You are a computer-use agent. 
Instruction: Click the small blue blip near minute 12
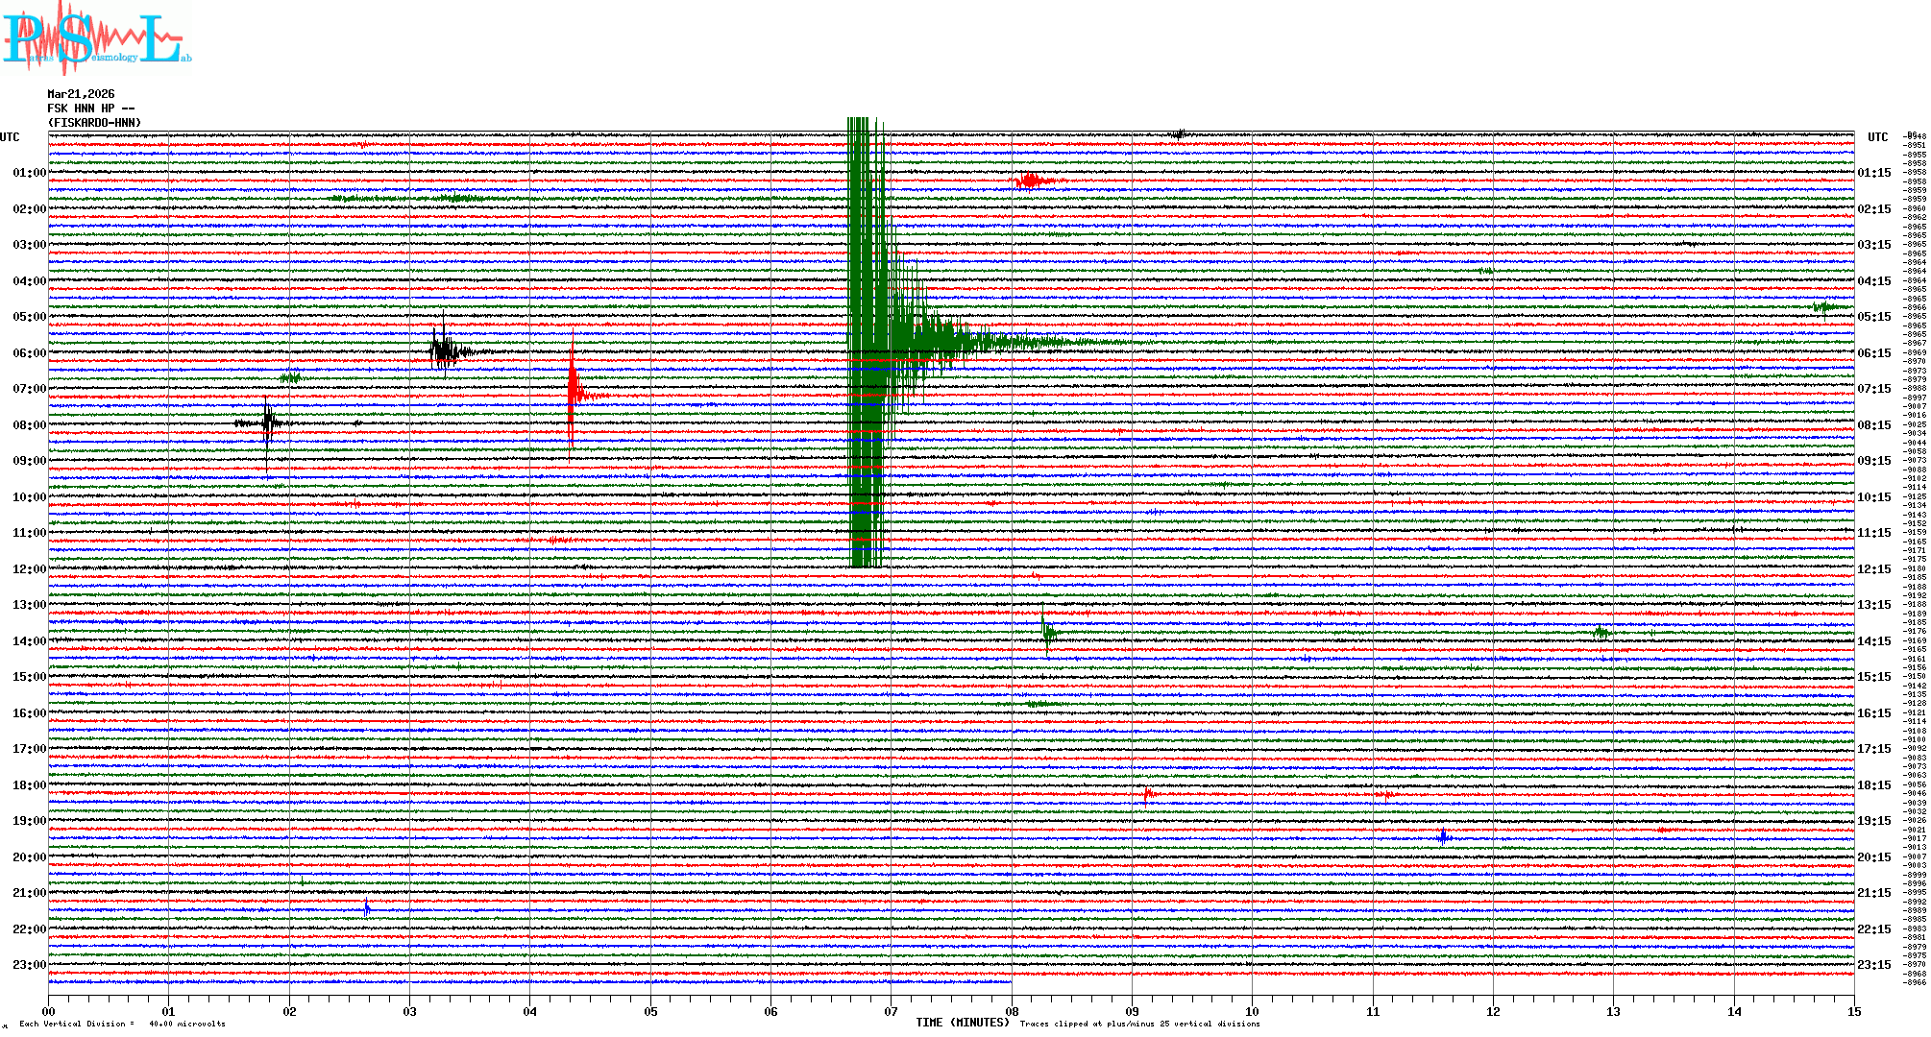click(1443, 837)
